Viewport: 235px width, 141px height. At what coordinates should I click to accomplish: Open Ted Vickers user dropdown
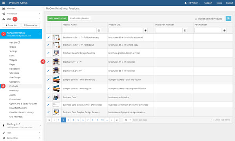(x=192, y=3)
